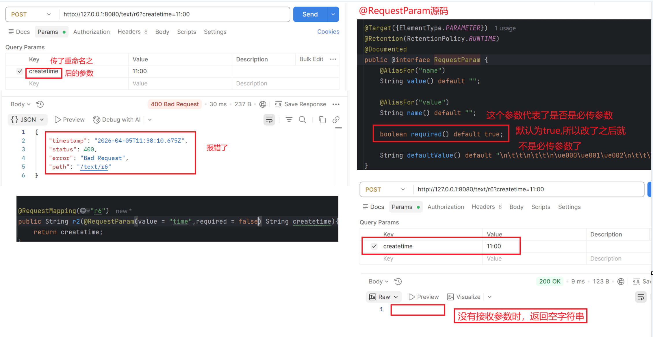Open the Cookies link
The height and width of the screenshot is (337, 653).
(328, 32)
